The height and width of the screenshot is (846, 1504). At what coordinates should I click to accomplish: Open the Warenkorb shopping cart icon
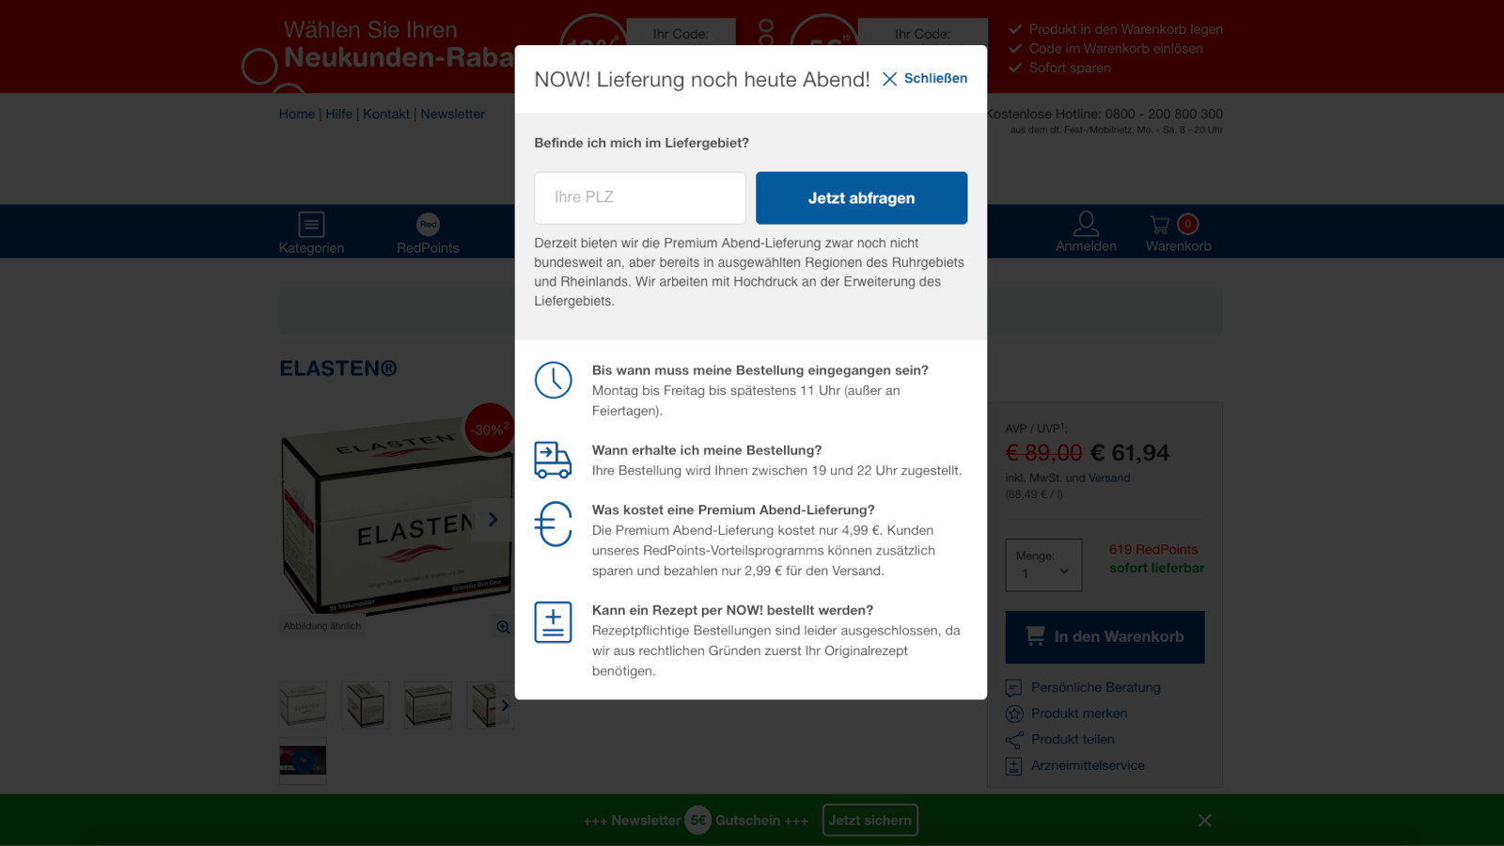click(x=1161, y=225)
